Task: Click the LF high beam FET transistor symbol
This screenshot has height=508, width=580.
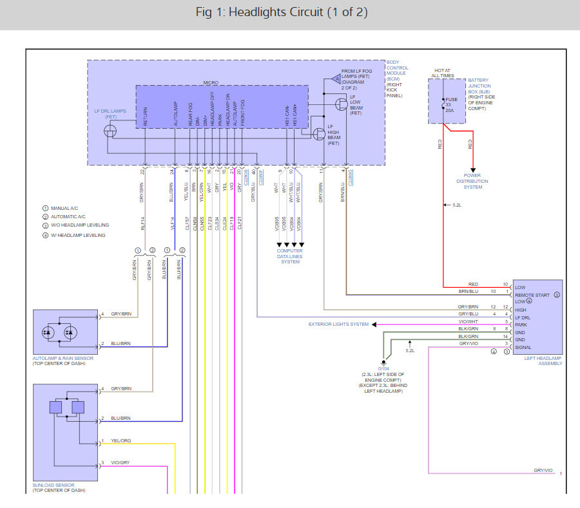Action: tap(319, 134)
